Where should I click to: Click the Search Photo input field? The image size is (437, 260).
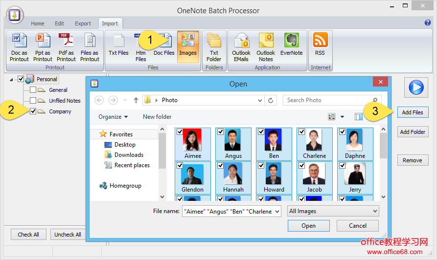(x=328, y=100)
